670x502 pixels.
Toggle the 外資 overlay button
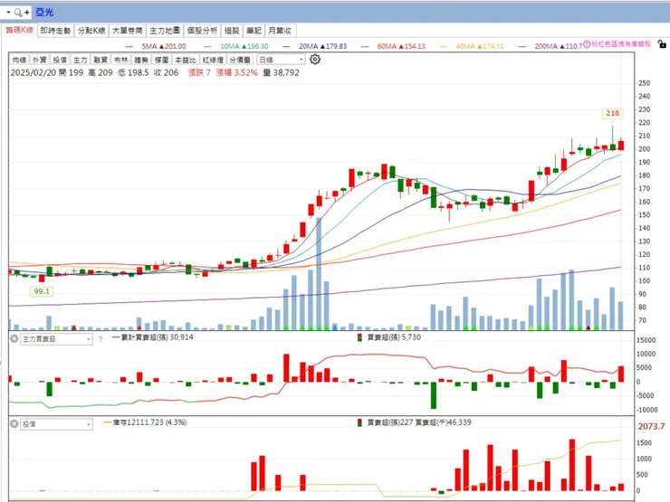click(39, 60)
